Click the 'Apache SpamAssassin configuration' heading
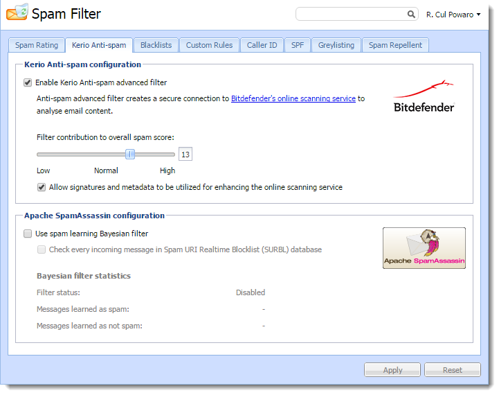 pyautogui.click(x=95, y=216)
